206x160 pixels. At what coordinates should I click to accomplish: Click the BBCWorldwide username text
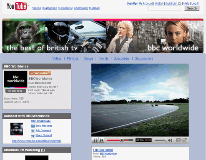point(40,79)
